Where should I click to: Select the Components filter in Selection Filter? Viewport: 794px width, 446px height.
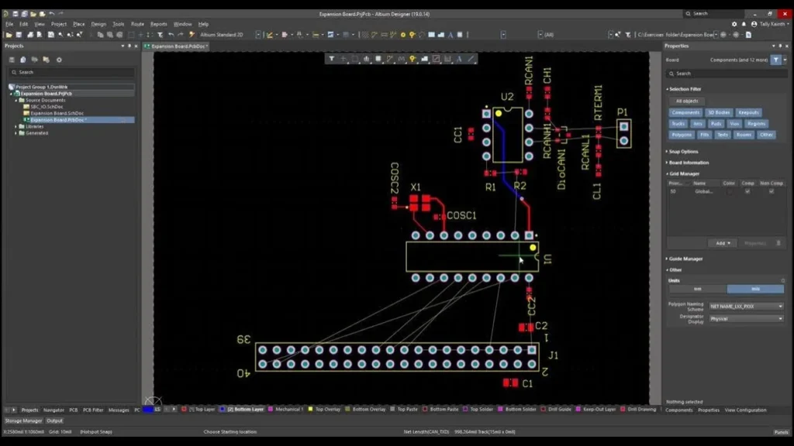pyautogui.click(x=685, y=112)
